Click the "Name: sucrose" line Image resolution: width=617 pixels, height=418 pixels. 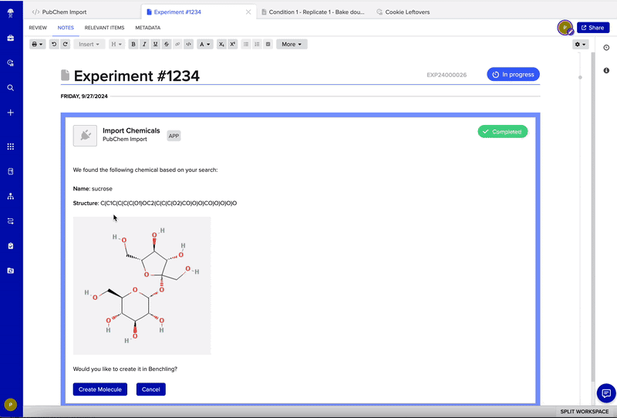[x=93, y=188]
